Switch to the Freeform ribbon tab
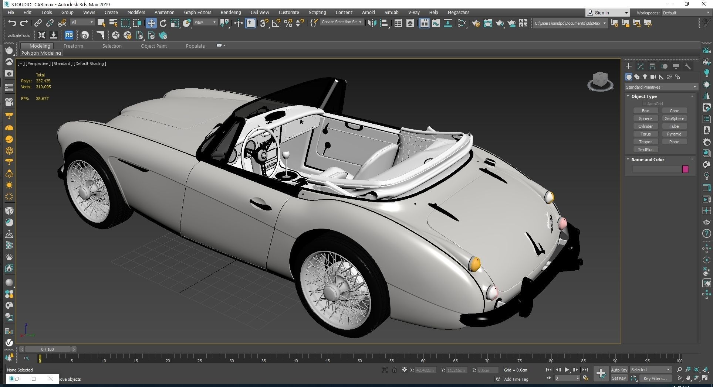Screen dimensions: 713x387 tap(73, 46)
